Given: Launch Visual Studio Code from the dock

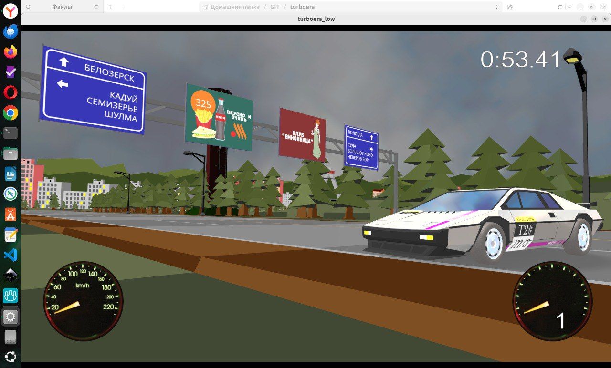Looking at the screenshot, I should tap(10, 255).
